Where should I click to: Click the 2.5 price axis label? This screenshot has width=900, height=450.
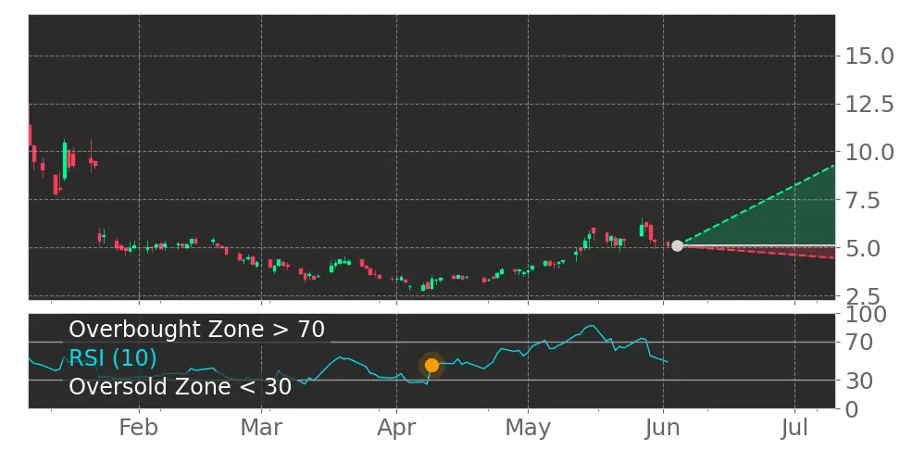pos(861,296)
